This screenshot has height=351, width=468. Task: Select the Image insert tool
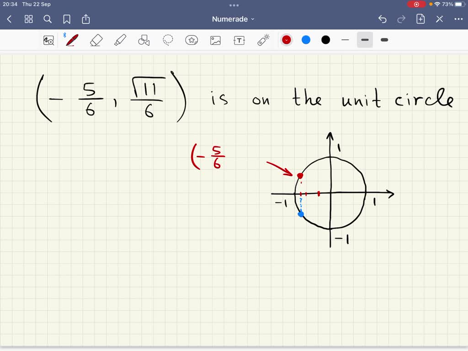215,40
